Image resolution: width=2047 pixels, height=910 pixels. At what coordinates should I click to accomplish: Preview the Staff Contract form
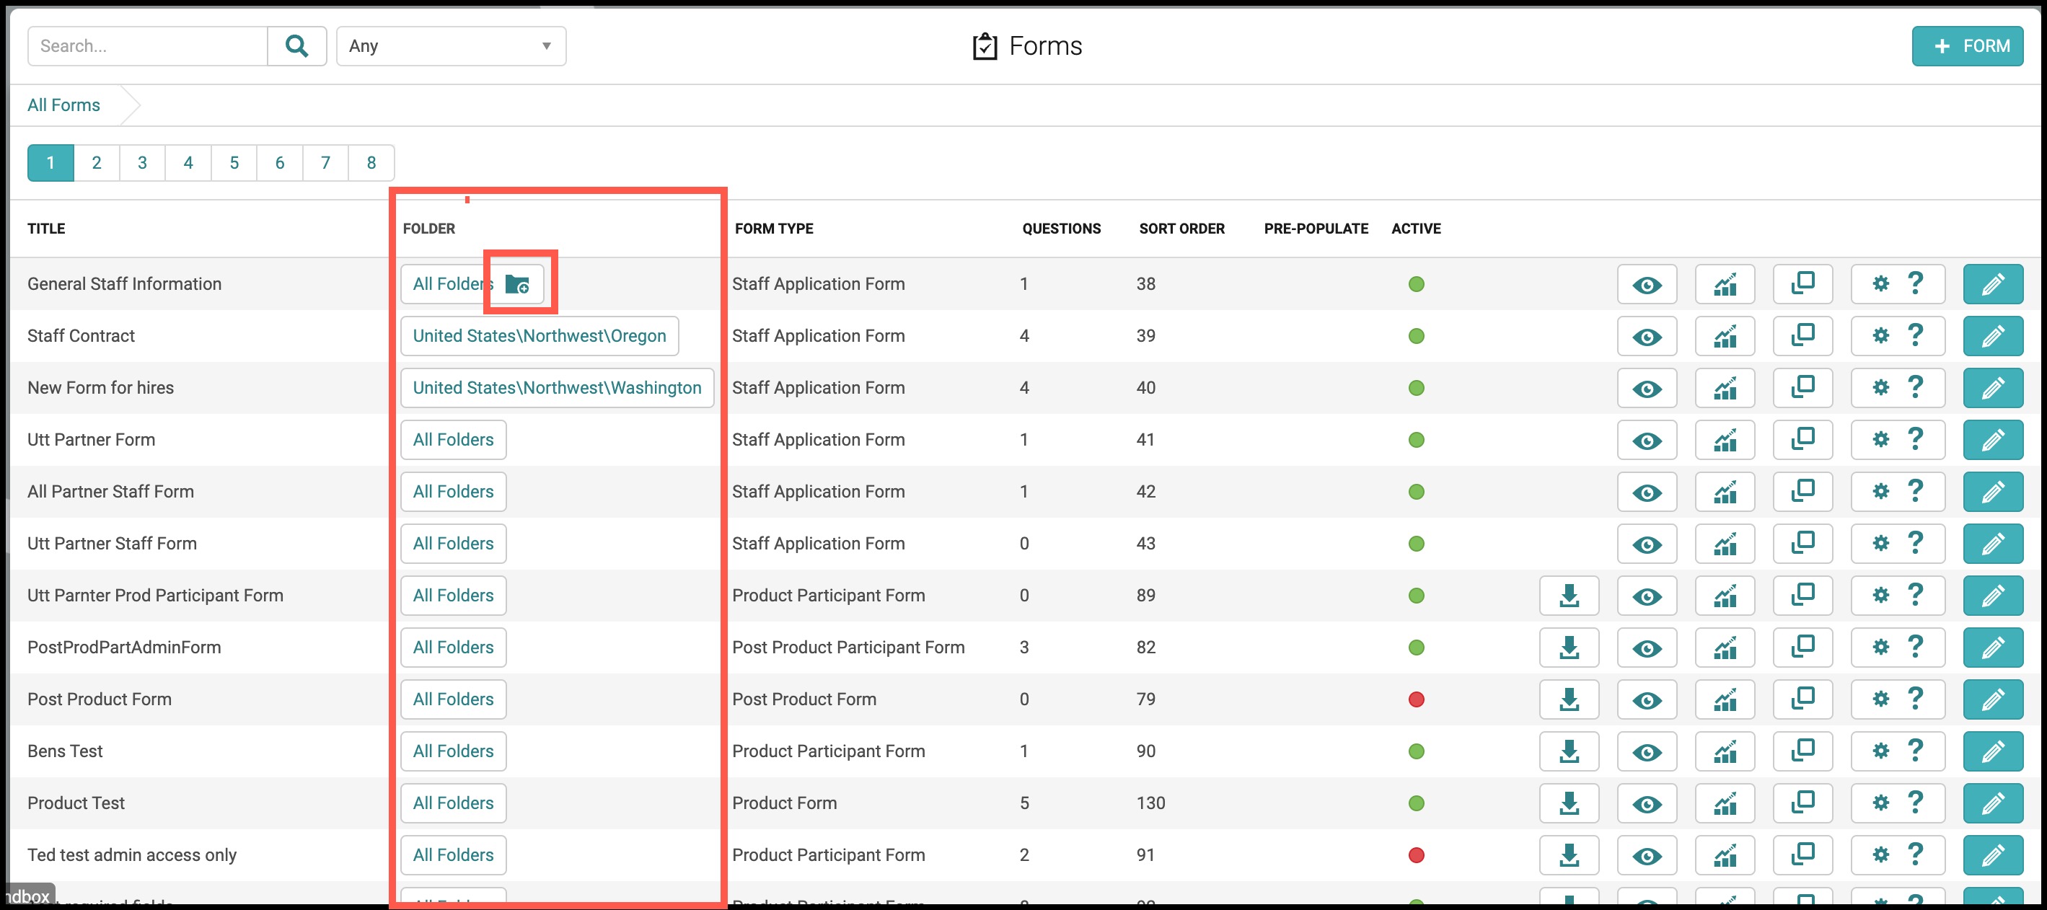click(x=1647, y=336)
